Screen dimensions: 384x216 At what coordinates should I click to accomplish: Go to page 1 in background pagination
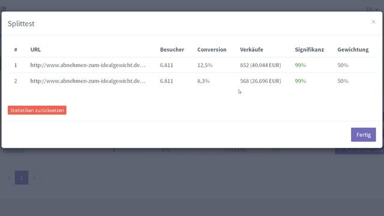tap(22, 178)
